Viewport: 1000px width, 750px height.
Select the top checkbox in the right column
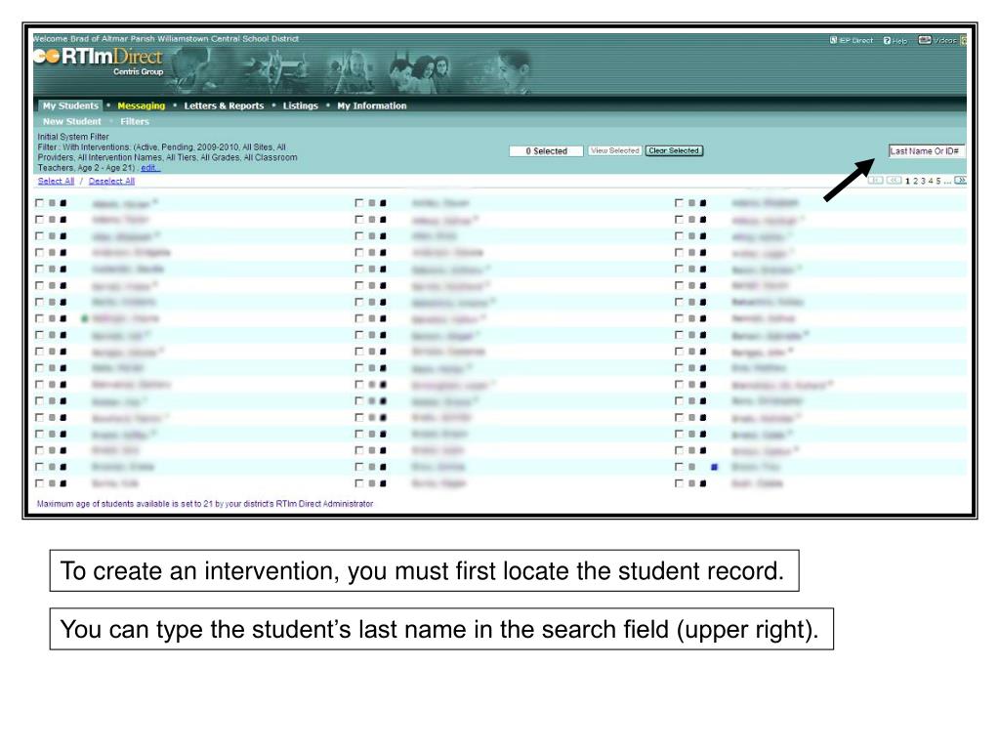tap(679, 203)
